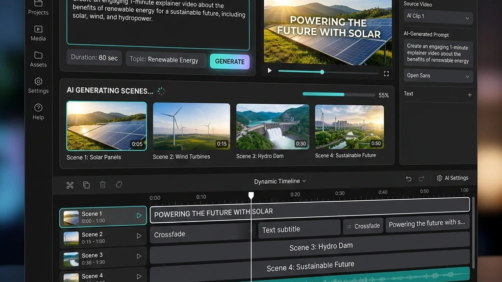Select the Powering the future with s... clip

point(427,223)
